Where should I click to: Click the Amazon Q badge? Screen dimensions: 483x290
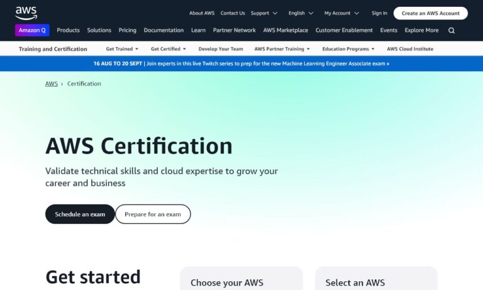(x=32, y=30)
